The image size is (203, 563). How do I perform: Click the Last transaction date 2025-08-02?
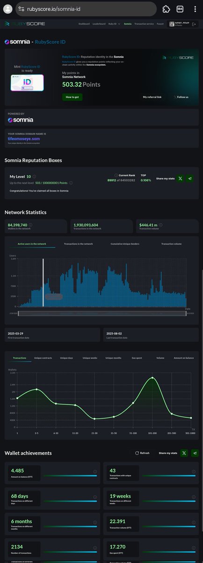[151, 335]
